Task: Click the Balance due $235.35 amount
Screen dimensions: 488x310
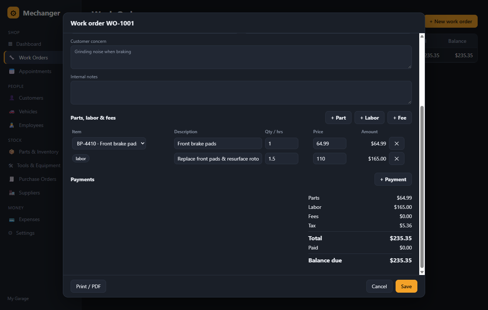Action: point(401,261)
